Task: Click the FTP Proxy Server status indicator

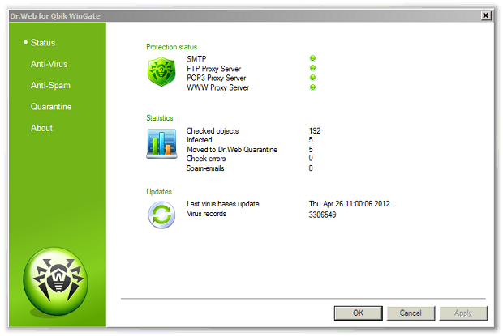Action: (x=312, y=68)
